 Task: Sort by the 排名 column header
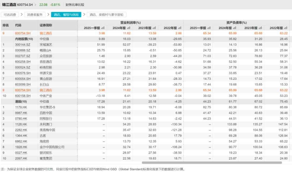click(x=6, y=25)
